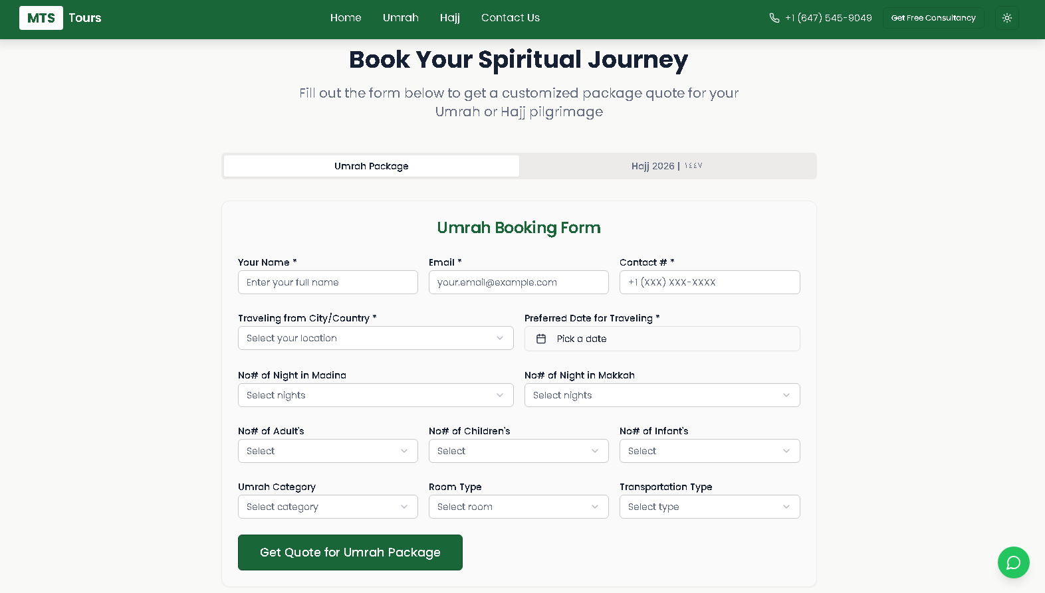Viewport: 1045px width, 593px height.
Task: Open the chat bubble widget
Action: [x=1013, y=562]
